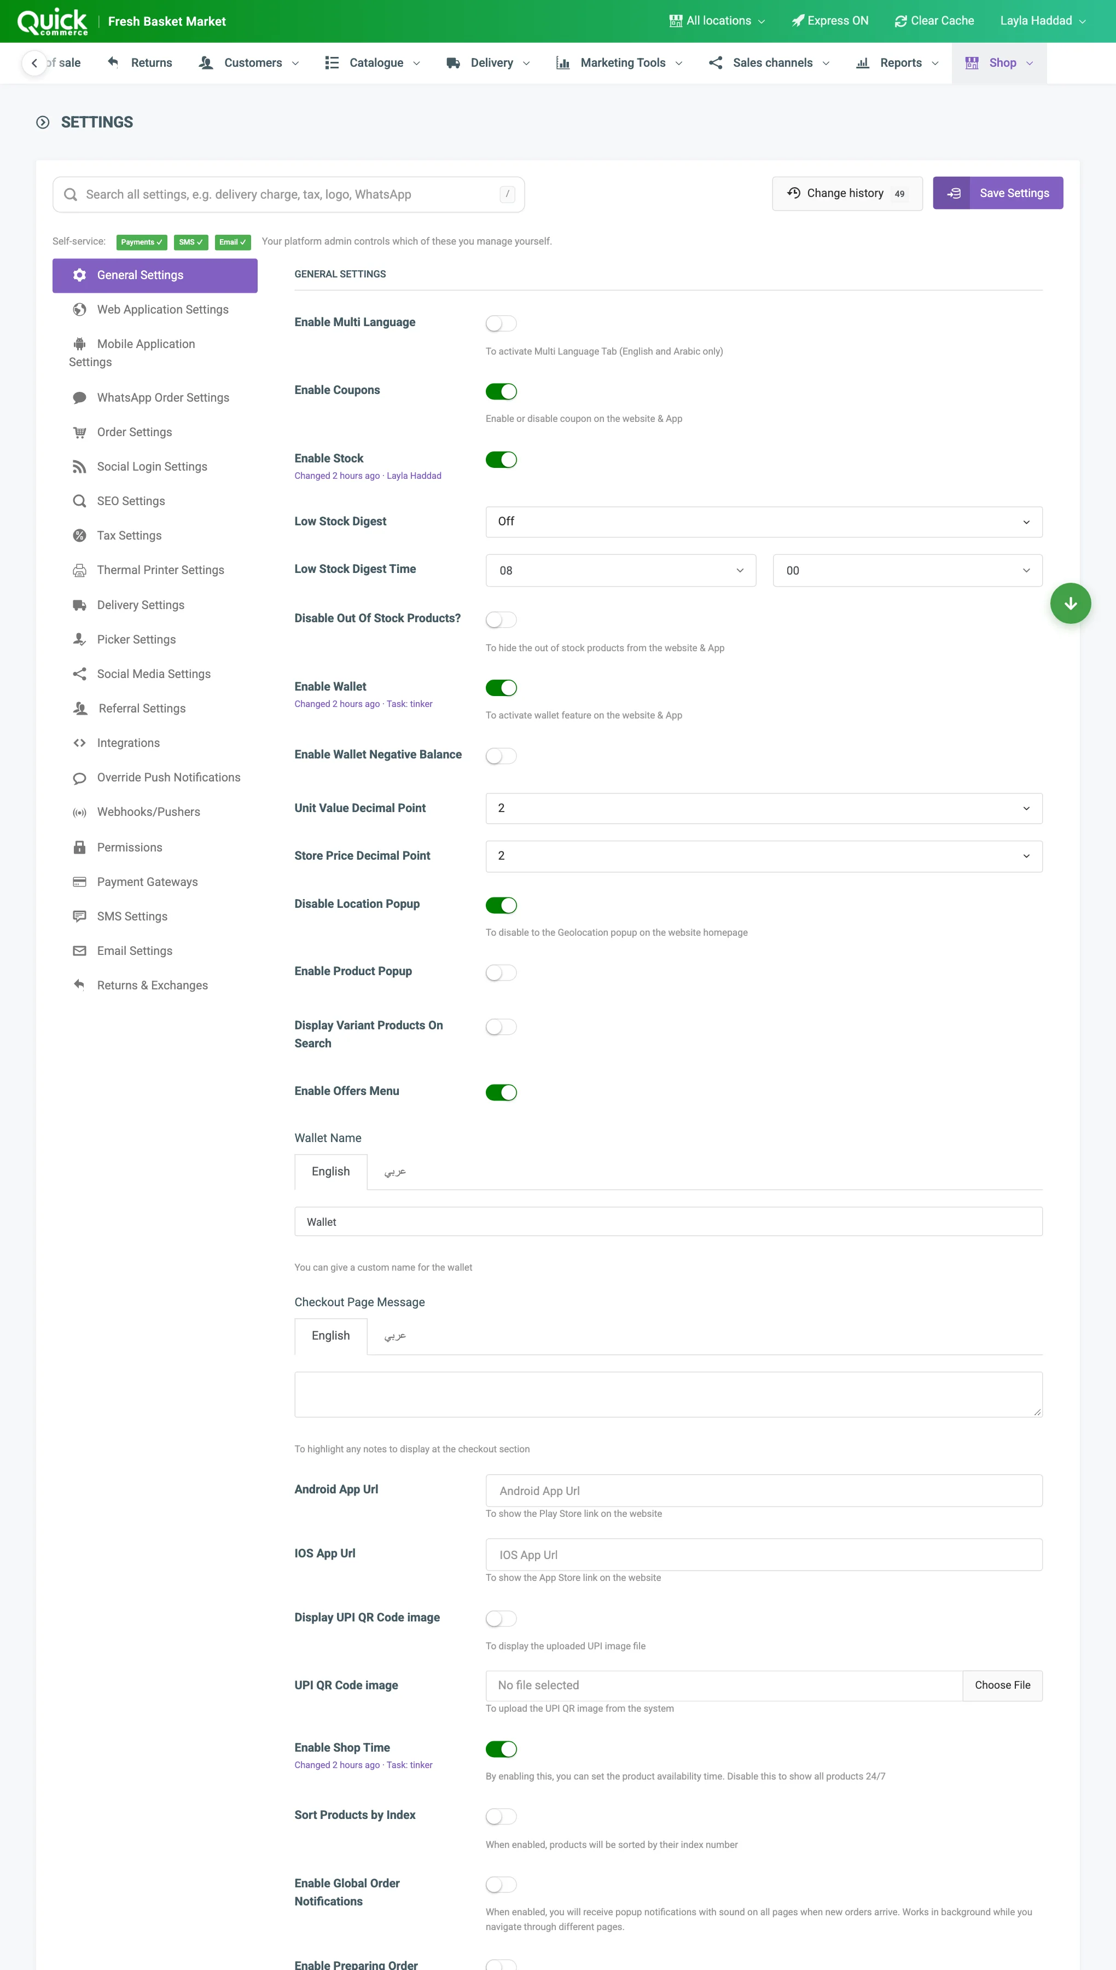Select the Arabic tab under Wallet Name
The width and height of the screenshot is (1116, 1970).
pos(396,1172)
